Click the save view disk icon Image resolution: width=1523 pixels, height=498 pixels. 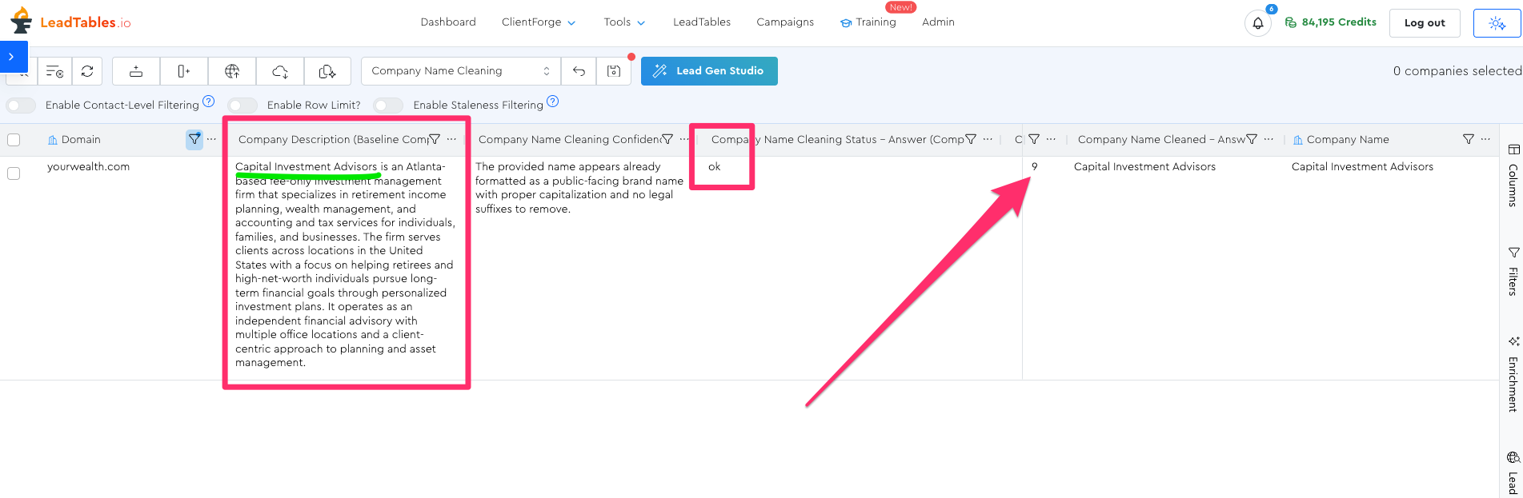[614, 71]
